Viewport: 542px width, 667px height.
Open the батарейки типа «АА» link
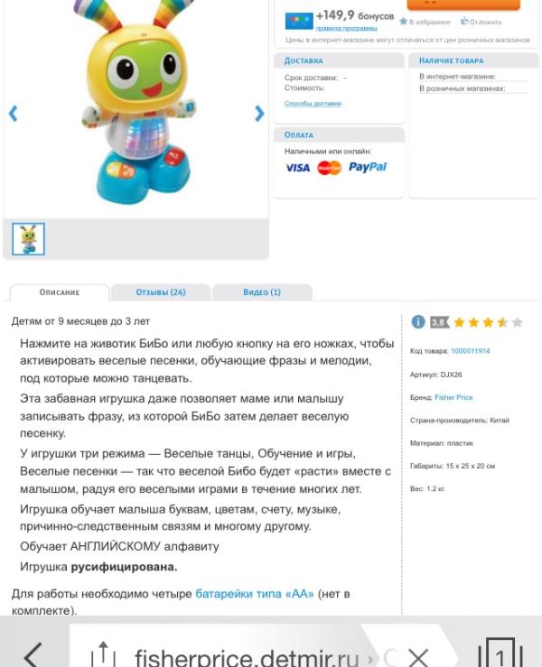[255, 593]
